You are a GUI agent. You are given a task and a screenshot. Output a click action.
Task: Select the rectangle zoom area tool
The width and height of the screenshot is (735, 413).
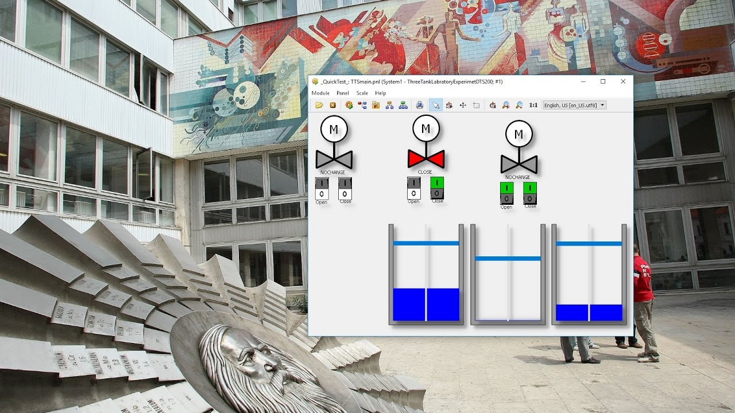(x=476, y=105)
